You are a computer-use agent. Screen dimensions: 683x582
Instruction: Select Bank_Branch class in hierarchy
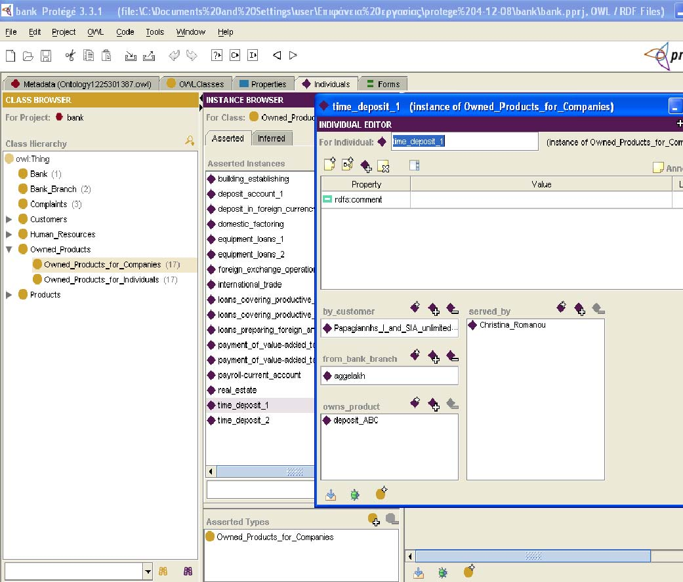pos(53,189)
